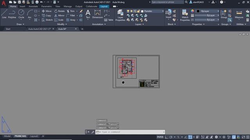Open the Parametric ribbon tab
Screen dimensions: 250x140
pos(46,7)
